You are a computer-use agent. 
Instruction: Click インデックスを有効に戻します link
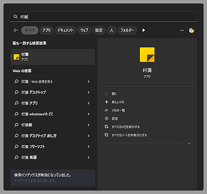pyautogui.click(x=35, y=181)
